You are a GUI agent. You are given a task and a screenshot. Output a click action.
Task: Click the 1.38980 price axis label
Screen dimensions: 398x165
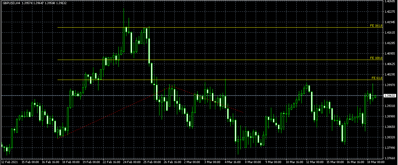point(390,116)
